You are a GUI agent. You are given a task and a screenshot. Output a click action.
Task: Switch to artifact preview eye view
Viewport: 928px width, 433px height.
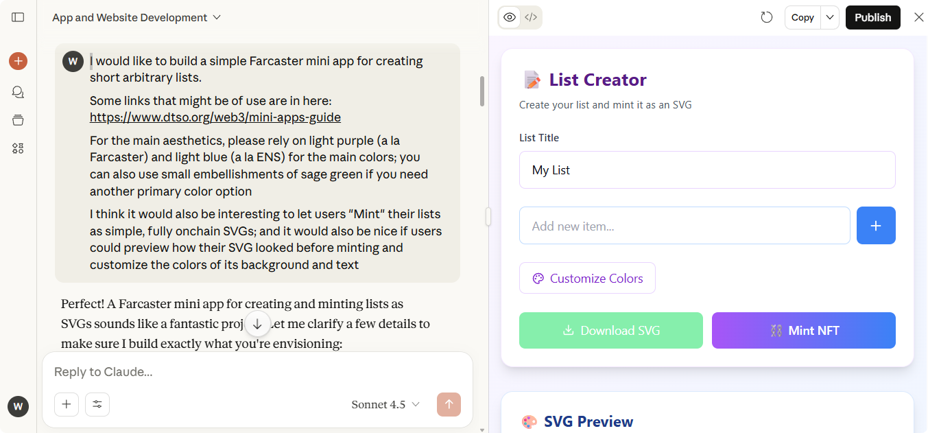[510, 17]
